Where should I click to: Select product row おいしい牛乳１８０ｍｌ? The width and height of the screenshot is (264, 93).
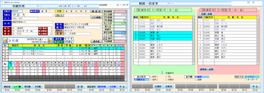point(63,54)
